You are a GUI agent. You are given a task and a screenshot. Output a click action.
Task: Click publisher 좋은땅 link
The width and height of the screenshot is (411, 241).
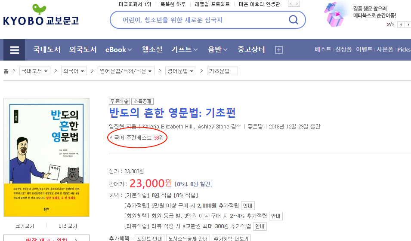click(x=255, y=127)
